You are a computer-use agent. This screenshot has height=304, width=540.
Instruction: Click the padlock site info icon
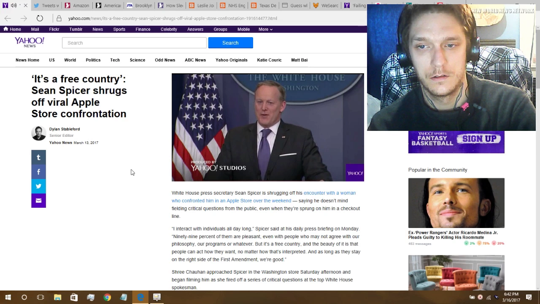pyautogui.click(x=59, y=18)
